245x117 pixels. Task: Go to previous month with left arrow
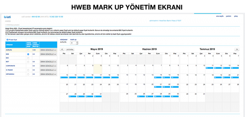coord(62,49)
